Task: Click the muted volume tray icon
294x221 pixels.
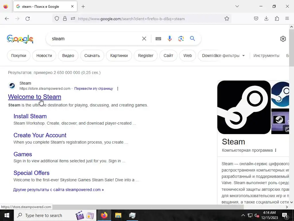Action: click(x=257, y=215)
